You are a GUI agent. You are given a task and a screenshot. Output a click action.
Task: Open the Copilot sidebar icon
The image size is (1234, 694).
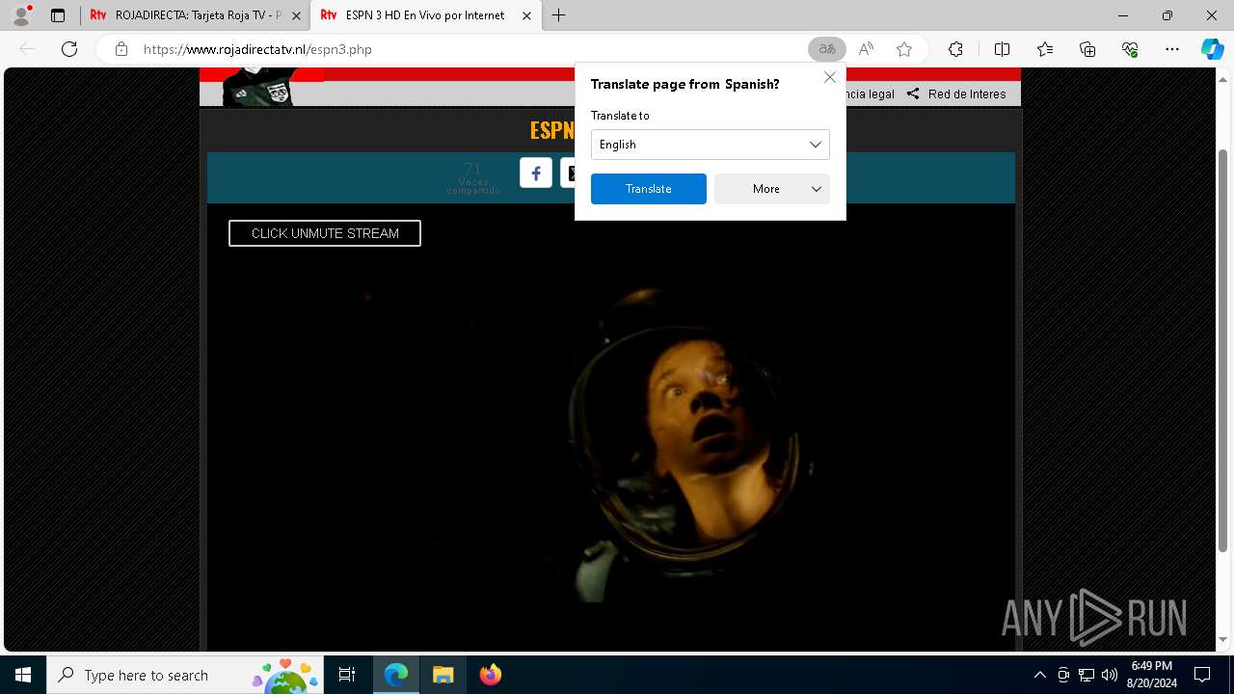click(1212, 49)
